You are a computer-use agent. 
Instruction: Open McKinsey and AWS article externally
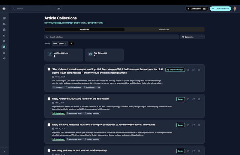(193, 151)
